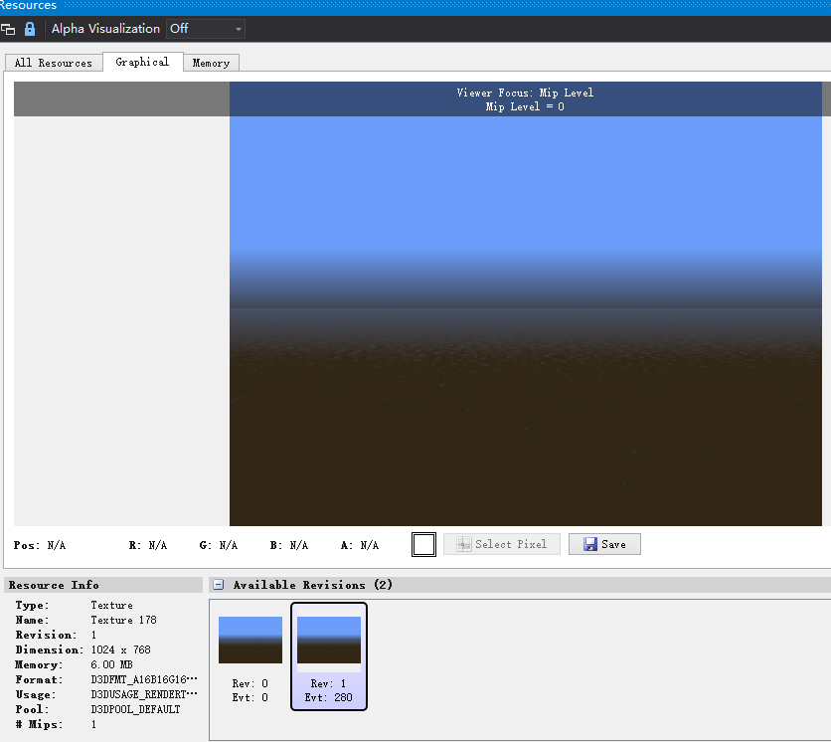
Task: Click the 6.00 MB memory value
Action: tap(111, 664)
